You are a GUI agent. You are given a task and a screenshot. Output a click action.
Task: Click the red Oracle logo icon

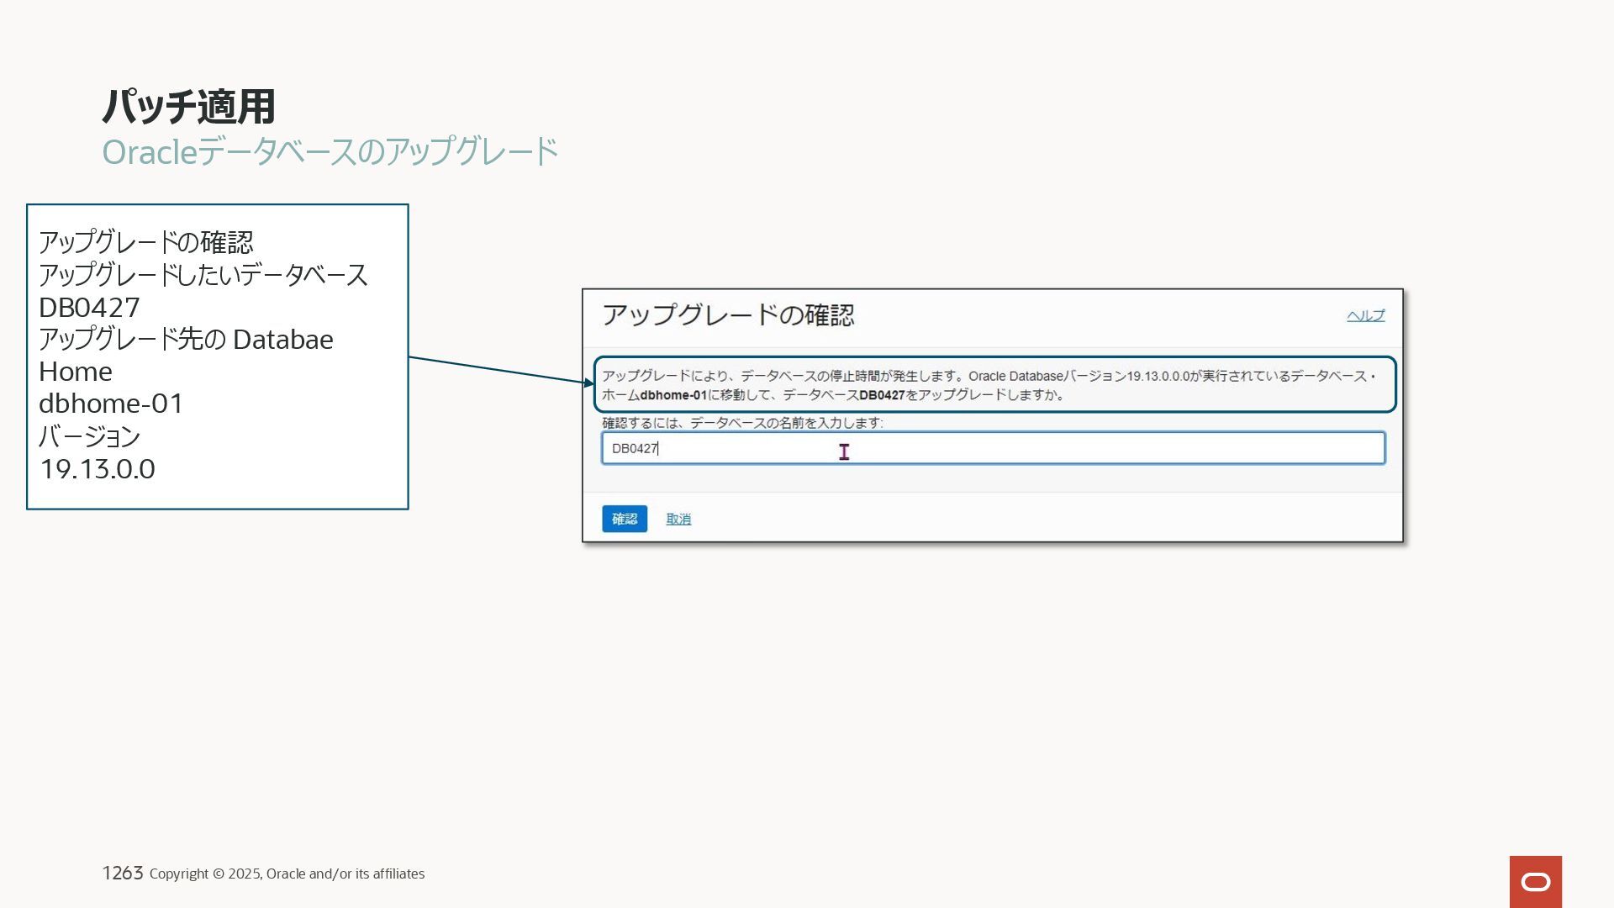pyautogui.click(x=1535, y=881)
